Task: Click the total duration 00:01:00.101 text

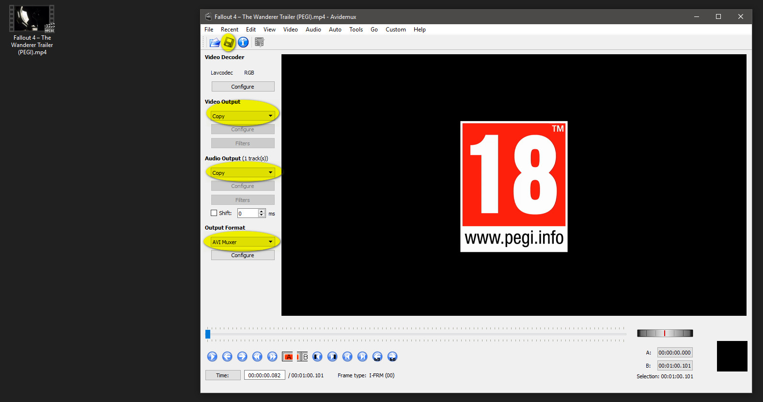Action: 306,375
